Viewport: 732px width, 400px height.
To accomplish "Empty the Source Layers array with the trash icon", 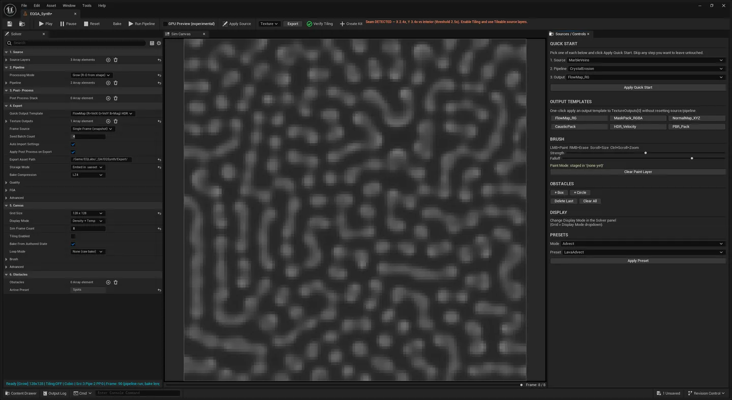I will (115, 60).
